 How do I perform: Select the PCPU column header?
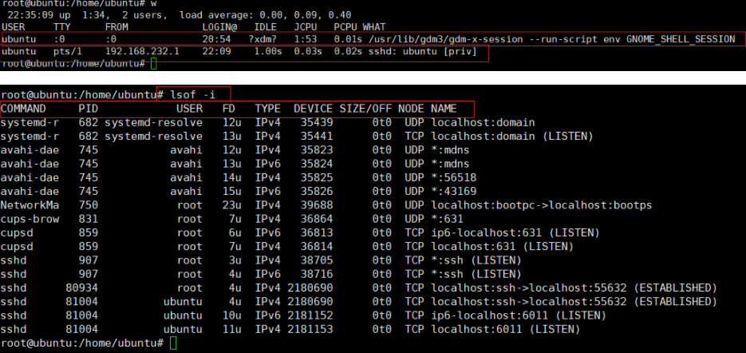tap(345, 26)
